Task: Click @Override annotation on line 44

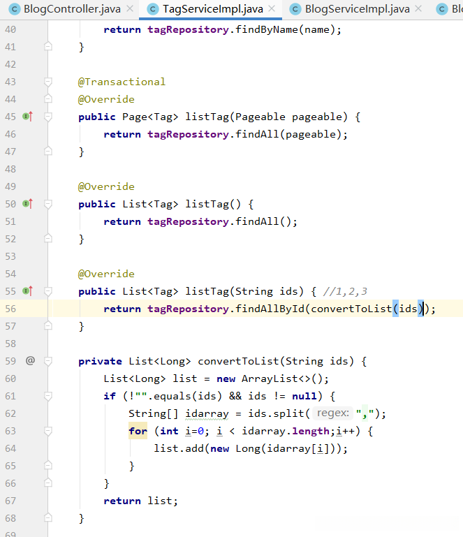Action: 106,99
